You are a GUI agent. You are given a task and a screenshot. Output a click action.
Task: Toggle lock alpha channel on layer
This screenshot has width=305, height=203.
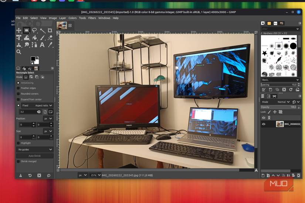click(x=281, y=112)
